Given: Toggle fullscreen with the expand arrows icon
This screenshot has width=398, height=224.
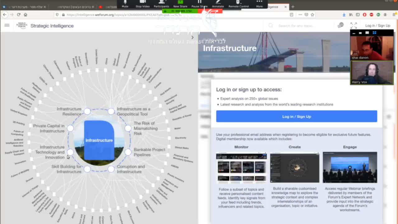Looking at the screenshot, I should click(x=354, y=26).
